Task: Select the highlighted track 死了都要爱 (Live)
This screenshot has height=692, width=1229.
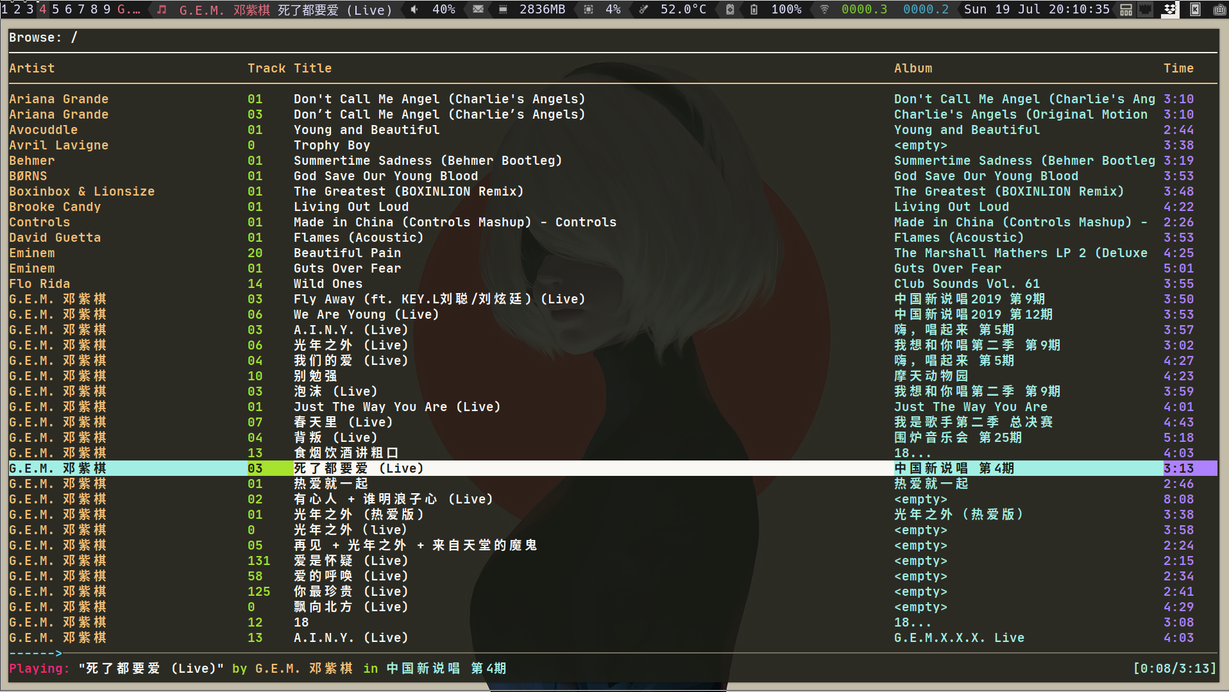Action: pos(359,469)
